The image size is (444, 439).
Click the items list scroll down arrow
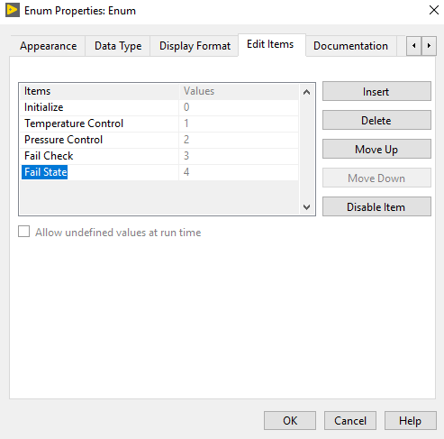pyautogui.click(x=306, y=206)
